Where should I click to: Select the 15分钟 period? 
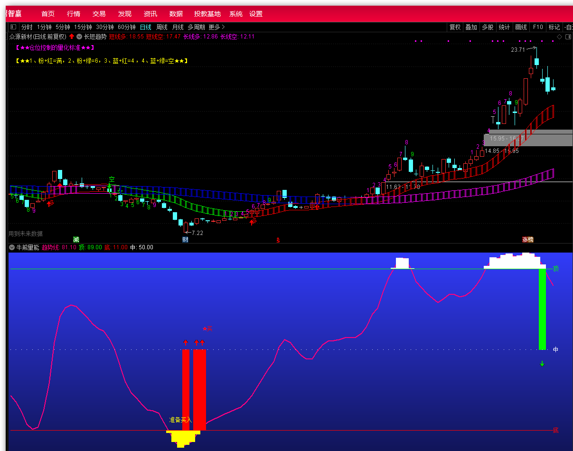[83, 27]
